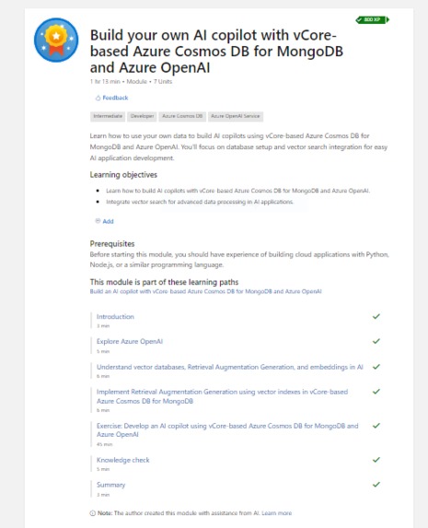Image resolution: width=428 pixels, height=528 pixels.
Task: Select the Azure OpenAI Service tag
Action: 236,116
